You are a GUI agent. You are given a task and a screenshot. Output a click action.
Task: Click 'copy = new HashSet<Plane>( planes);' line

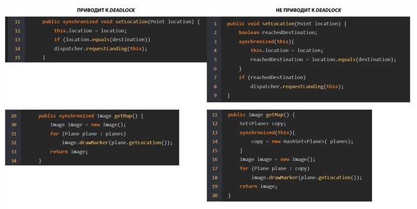pos(302,141)
